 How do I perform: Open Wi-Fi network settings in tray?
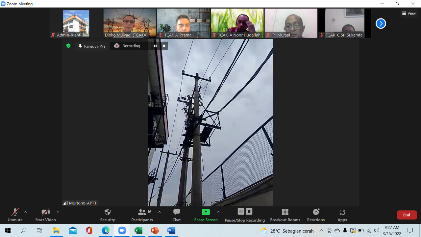pyautogui.click(x=369, y=230)
